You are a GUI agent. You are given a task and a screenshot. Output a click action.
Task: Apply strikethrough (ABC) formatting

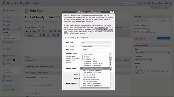pyautogui.click(x=35, y=31)
